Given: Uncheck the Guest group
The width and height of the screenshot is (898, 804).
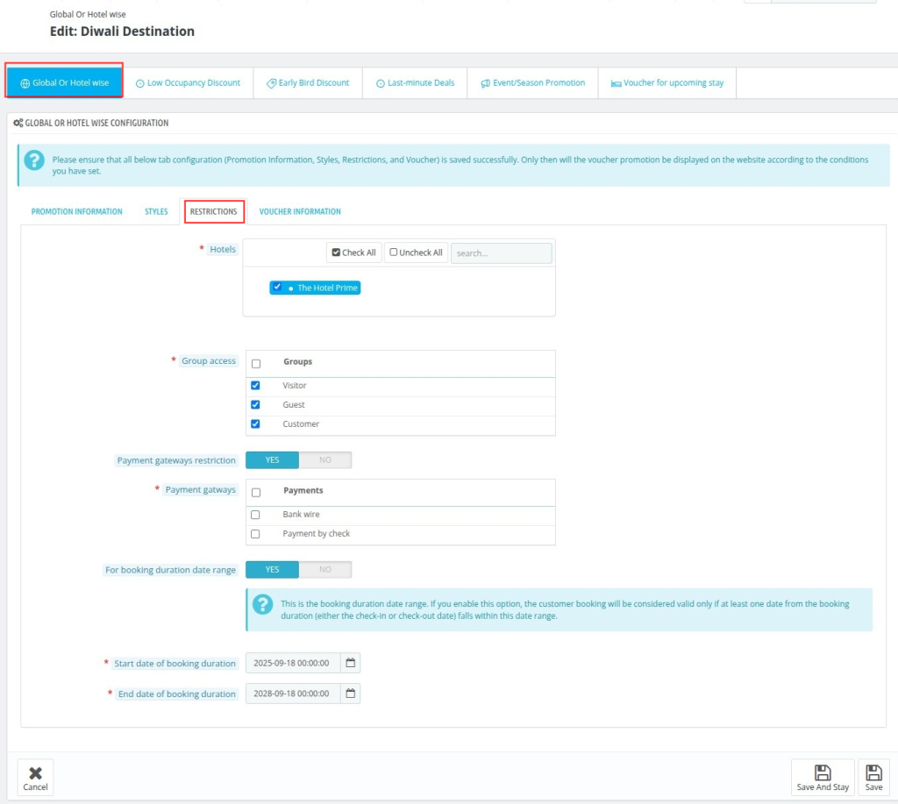Looking at the screenshot, I should click(x=255, y=405).
